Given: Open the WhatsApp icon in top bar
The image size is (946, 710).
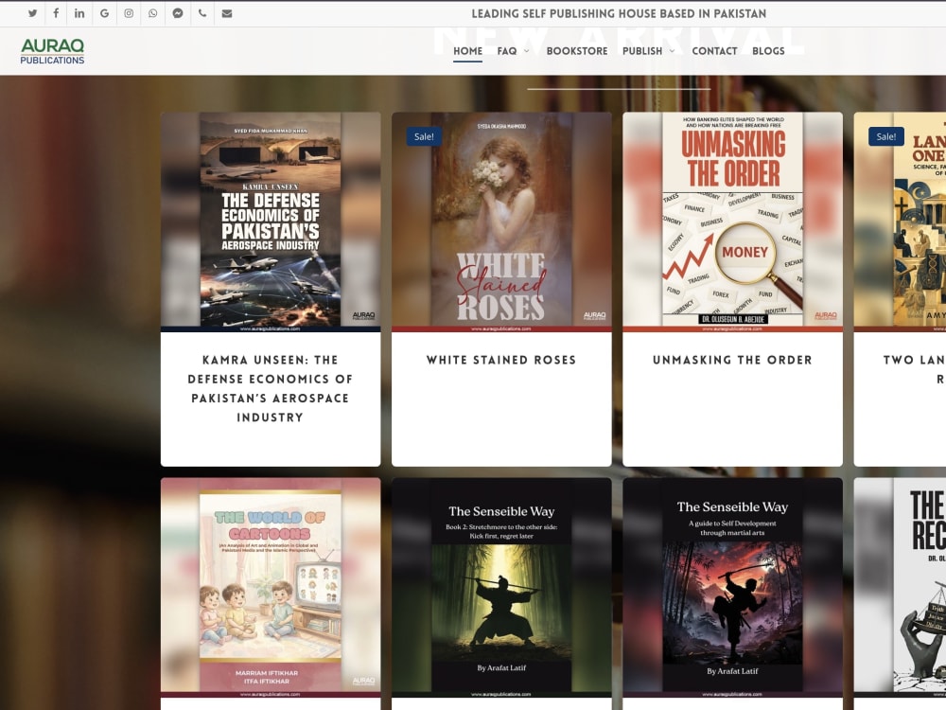Looking at the screenshot, I should click(152, 13).
